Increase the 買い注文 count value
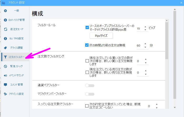 (x=146, y=59)
